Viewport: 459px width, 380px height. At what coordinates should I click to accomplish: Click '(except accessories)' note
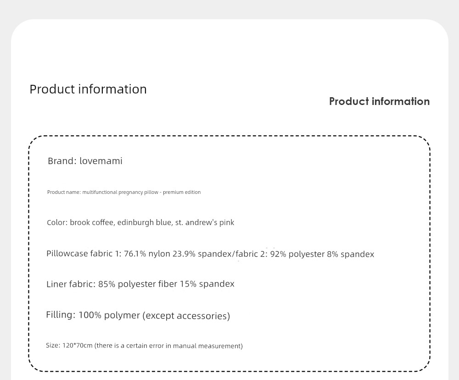186,316
